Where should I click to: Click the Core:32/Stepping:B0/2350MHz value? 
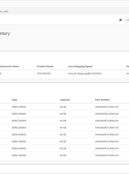[x=85, y=73]
